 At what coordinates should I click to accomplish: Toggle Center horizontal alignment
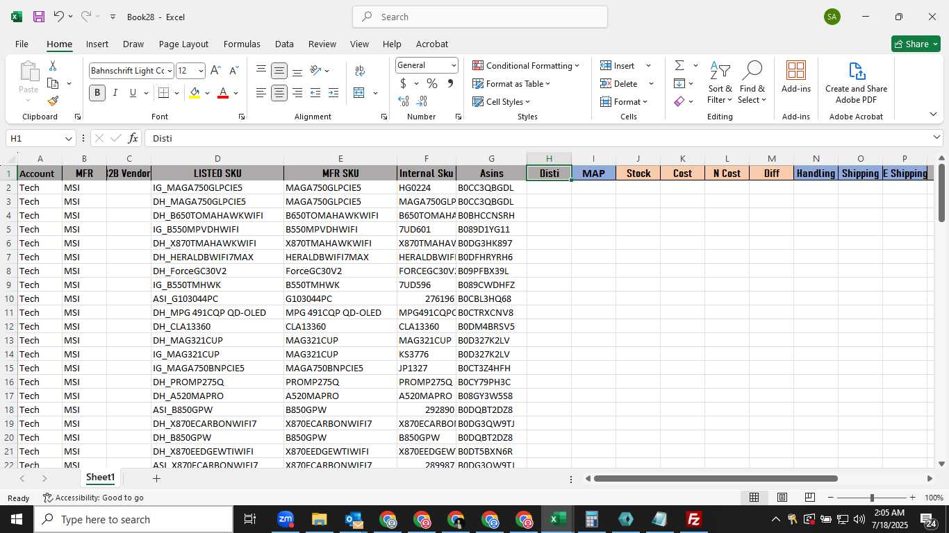pos(279,93)
